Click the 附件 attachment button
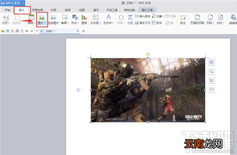The height and width of the screenshot is (155, 237). click(157, 23)
